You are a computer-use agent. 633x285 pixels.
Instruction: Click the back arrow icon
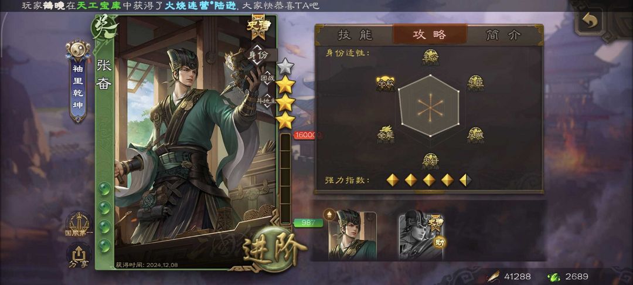(590, 21)
